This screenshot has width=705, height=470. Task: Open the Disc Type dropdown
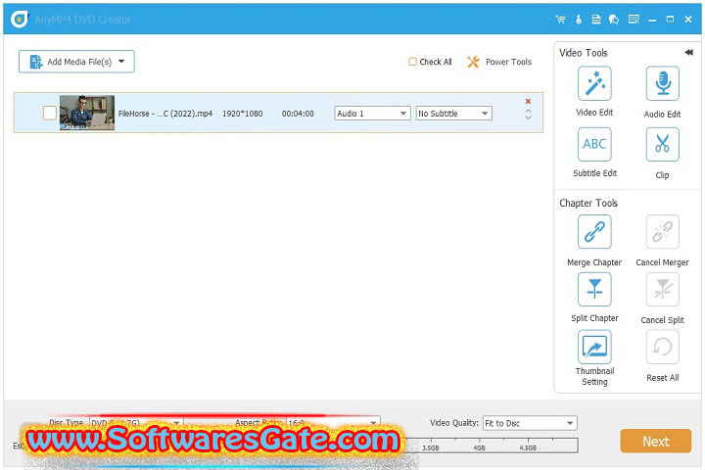(135, 423)
